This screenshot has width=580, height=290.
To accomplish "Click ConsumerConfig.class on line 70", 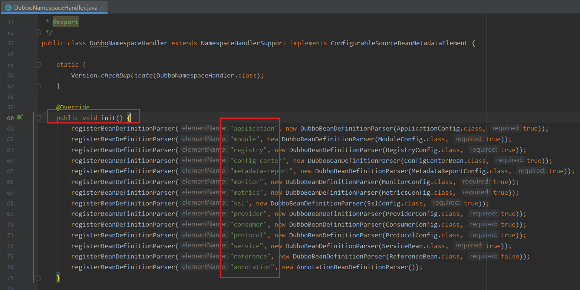I will click(x=423, y=224).
